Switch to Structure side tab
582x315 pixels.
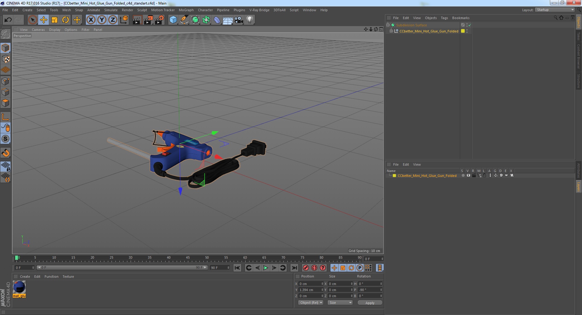578,81
